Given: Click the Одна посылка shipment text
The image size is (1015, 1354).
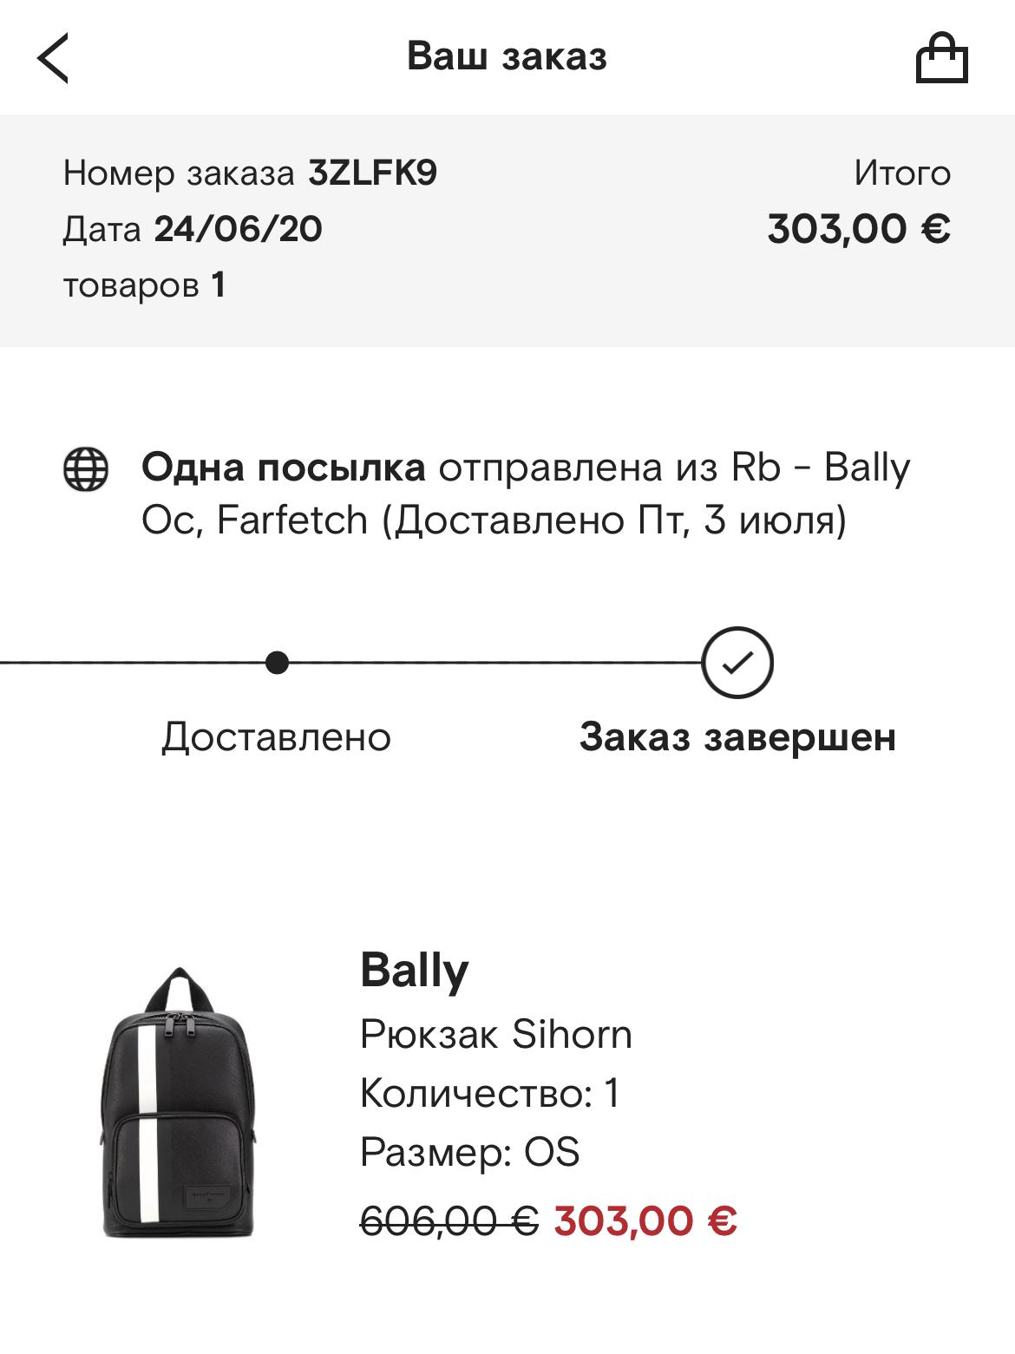Looking at the screenshot, I should [x=284, y=468].
